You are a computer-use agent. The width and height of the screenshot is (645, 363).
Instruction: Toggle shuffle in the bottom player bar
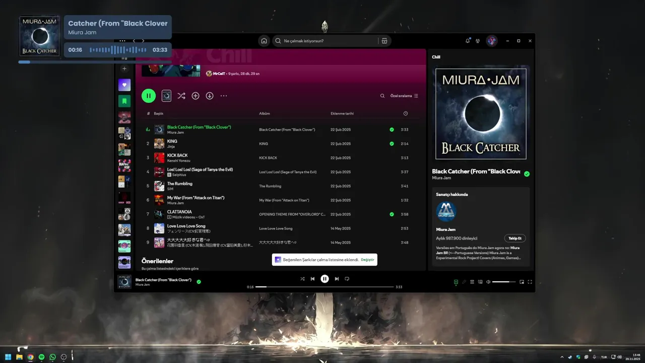(x=302, y=279)
